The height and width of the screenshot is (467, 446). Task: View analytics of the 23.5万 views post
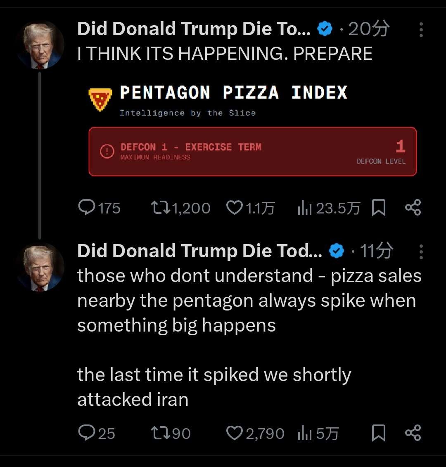304,208
